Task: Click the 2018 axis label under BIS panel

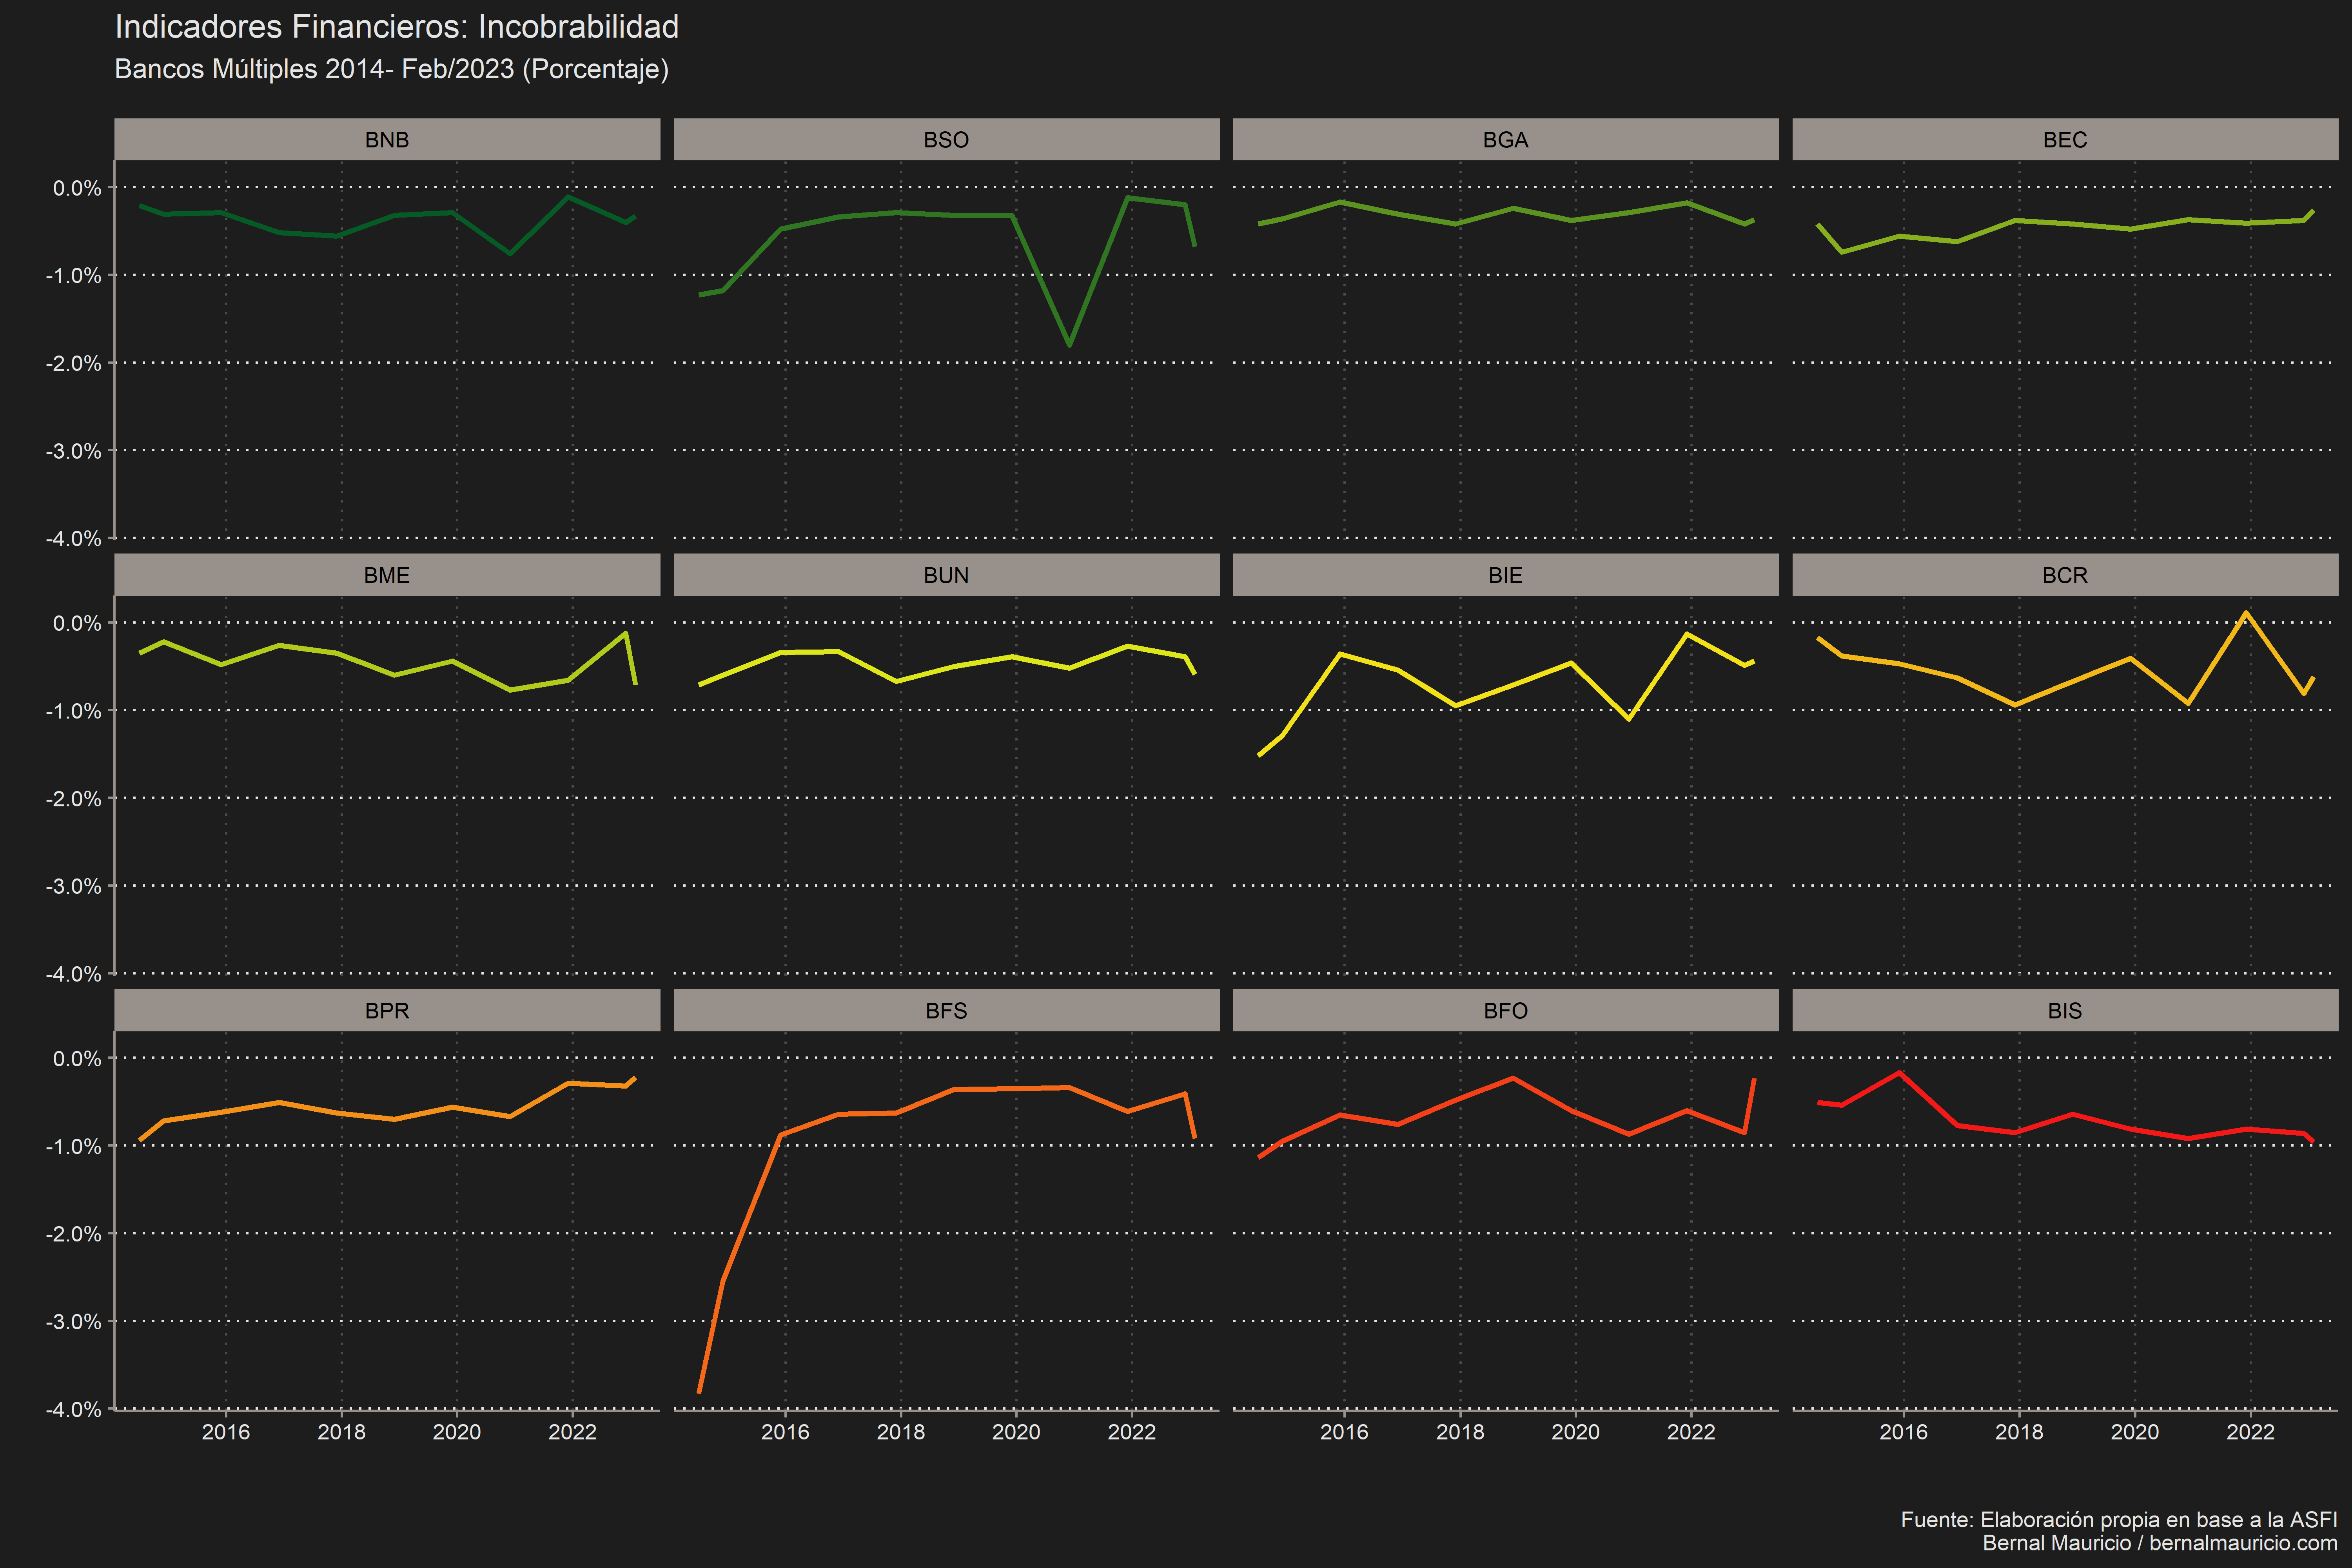Action: (x=2019, y=1432)
